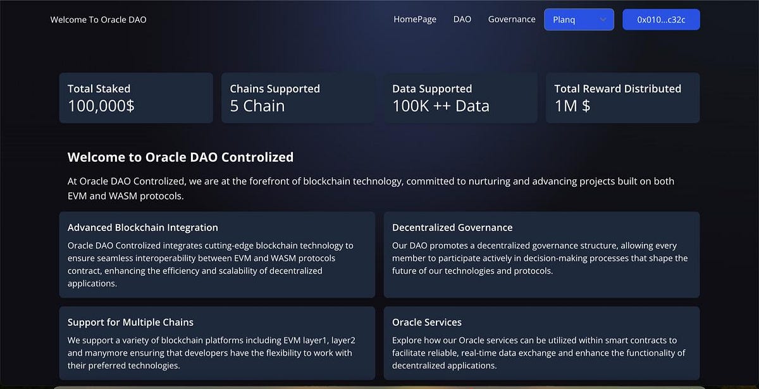Click the 5 Chain value text

tap(257, 106)
